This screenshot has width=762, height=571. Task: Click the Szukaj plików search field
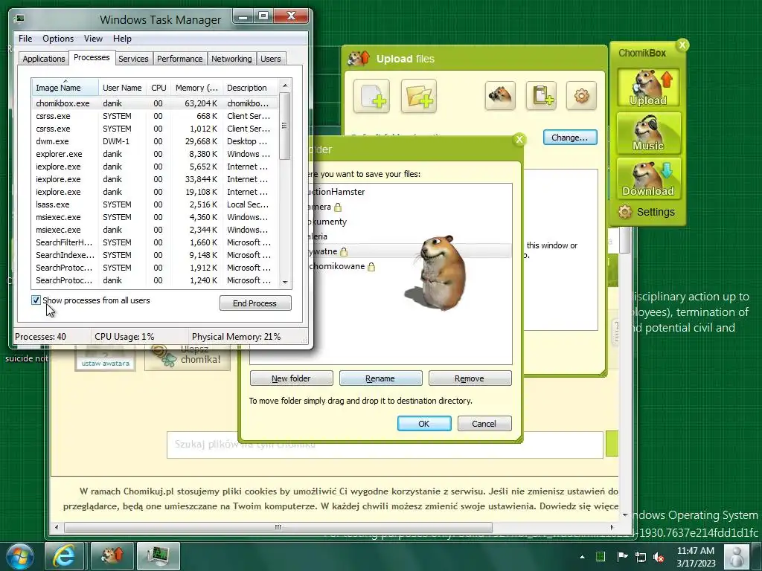coord(385,445)
